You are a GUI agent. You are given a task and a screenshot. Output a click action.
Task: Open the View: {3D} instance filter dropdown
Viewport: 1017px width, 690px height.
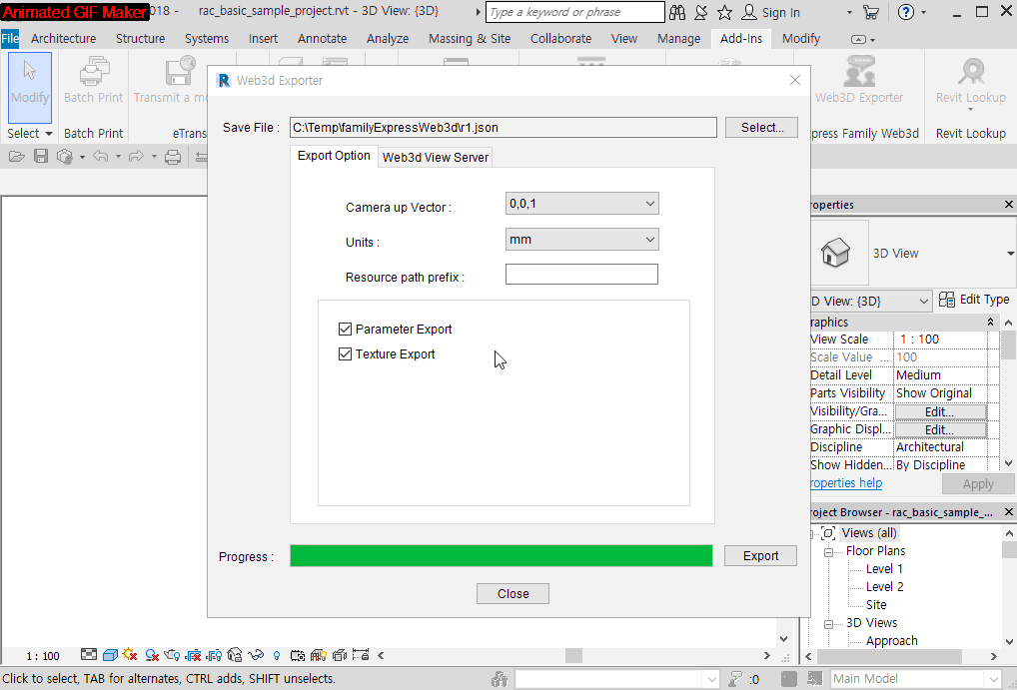click(x=870, y=301)
